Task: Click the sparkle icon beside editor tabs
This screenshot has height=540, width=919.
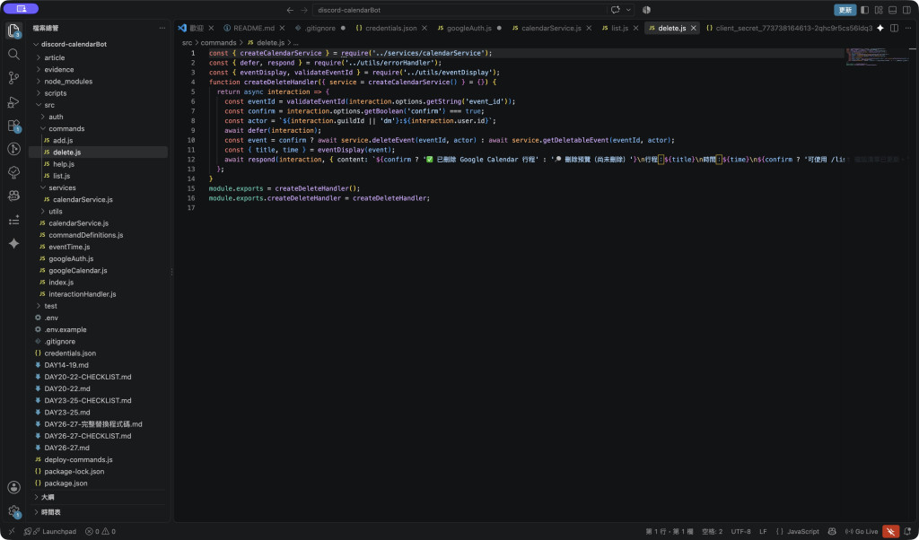Action: [x=880, y=28]
